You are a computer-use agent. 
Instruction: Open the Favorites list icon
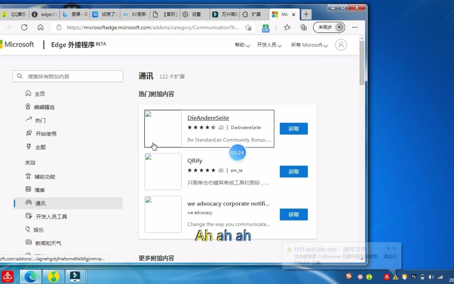287,27
